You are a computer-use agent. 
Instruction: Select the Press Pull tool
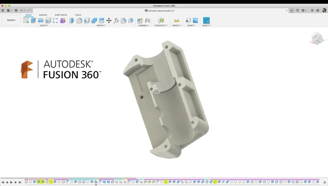72,21
